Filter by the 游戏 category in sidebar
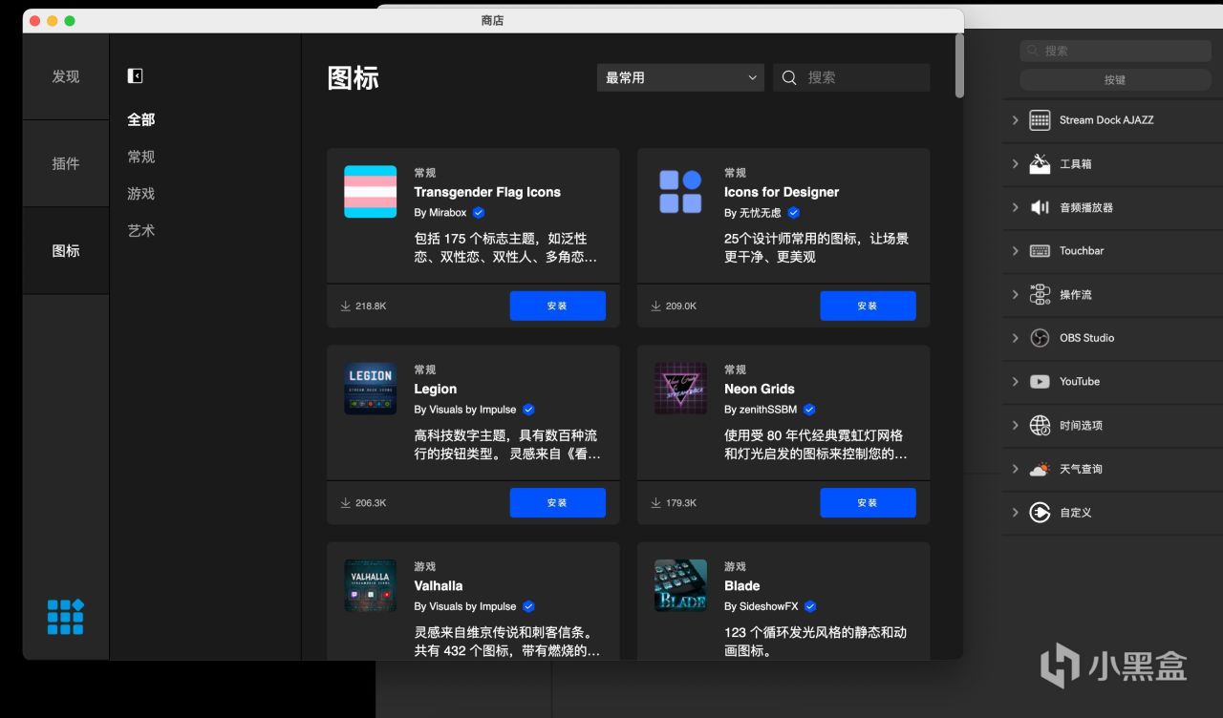The height and width of the screenshot is (718, 1223). [141, 194]
